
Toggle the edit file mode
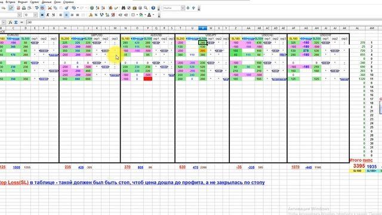pos(11,8)
